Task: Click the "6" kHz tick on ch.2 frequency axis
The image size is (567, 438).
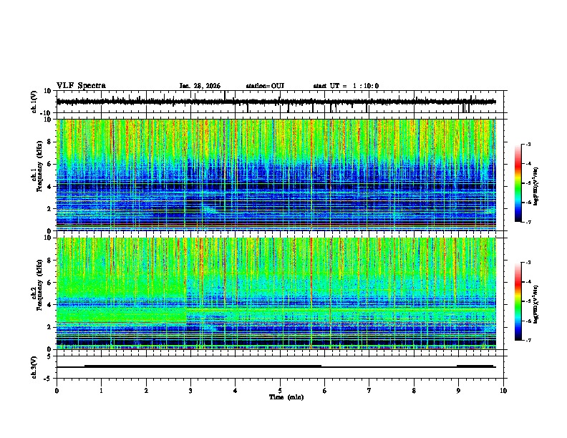Action: (50, 283)
